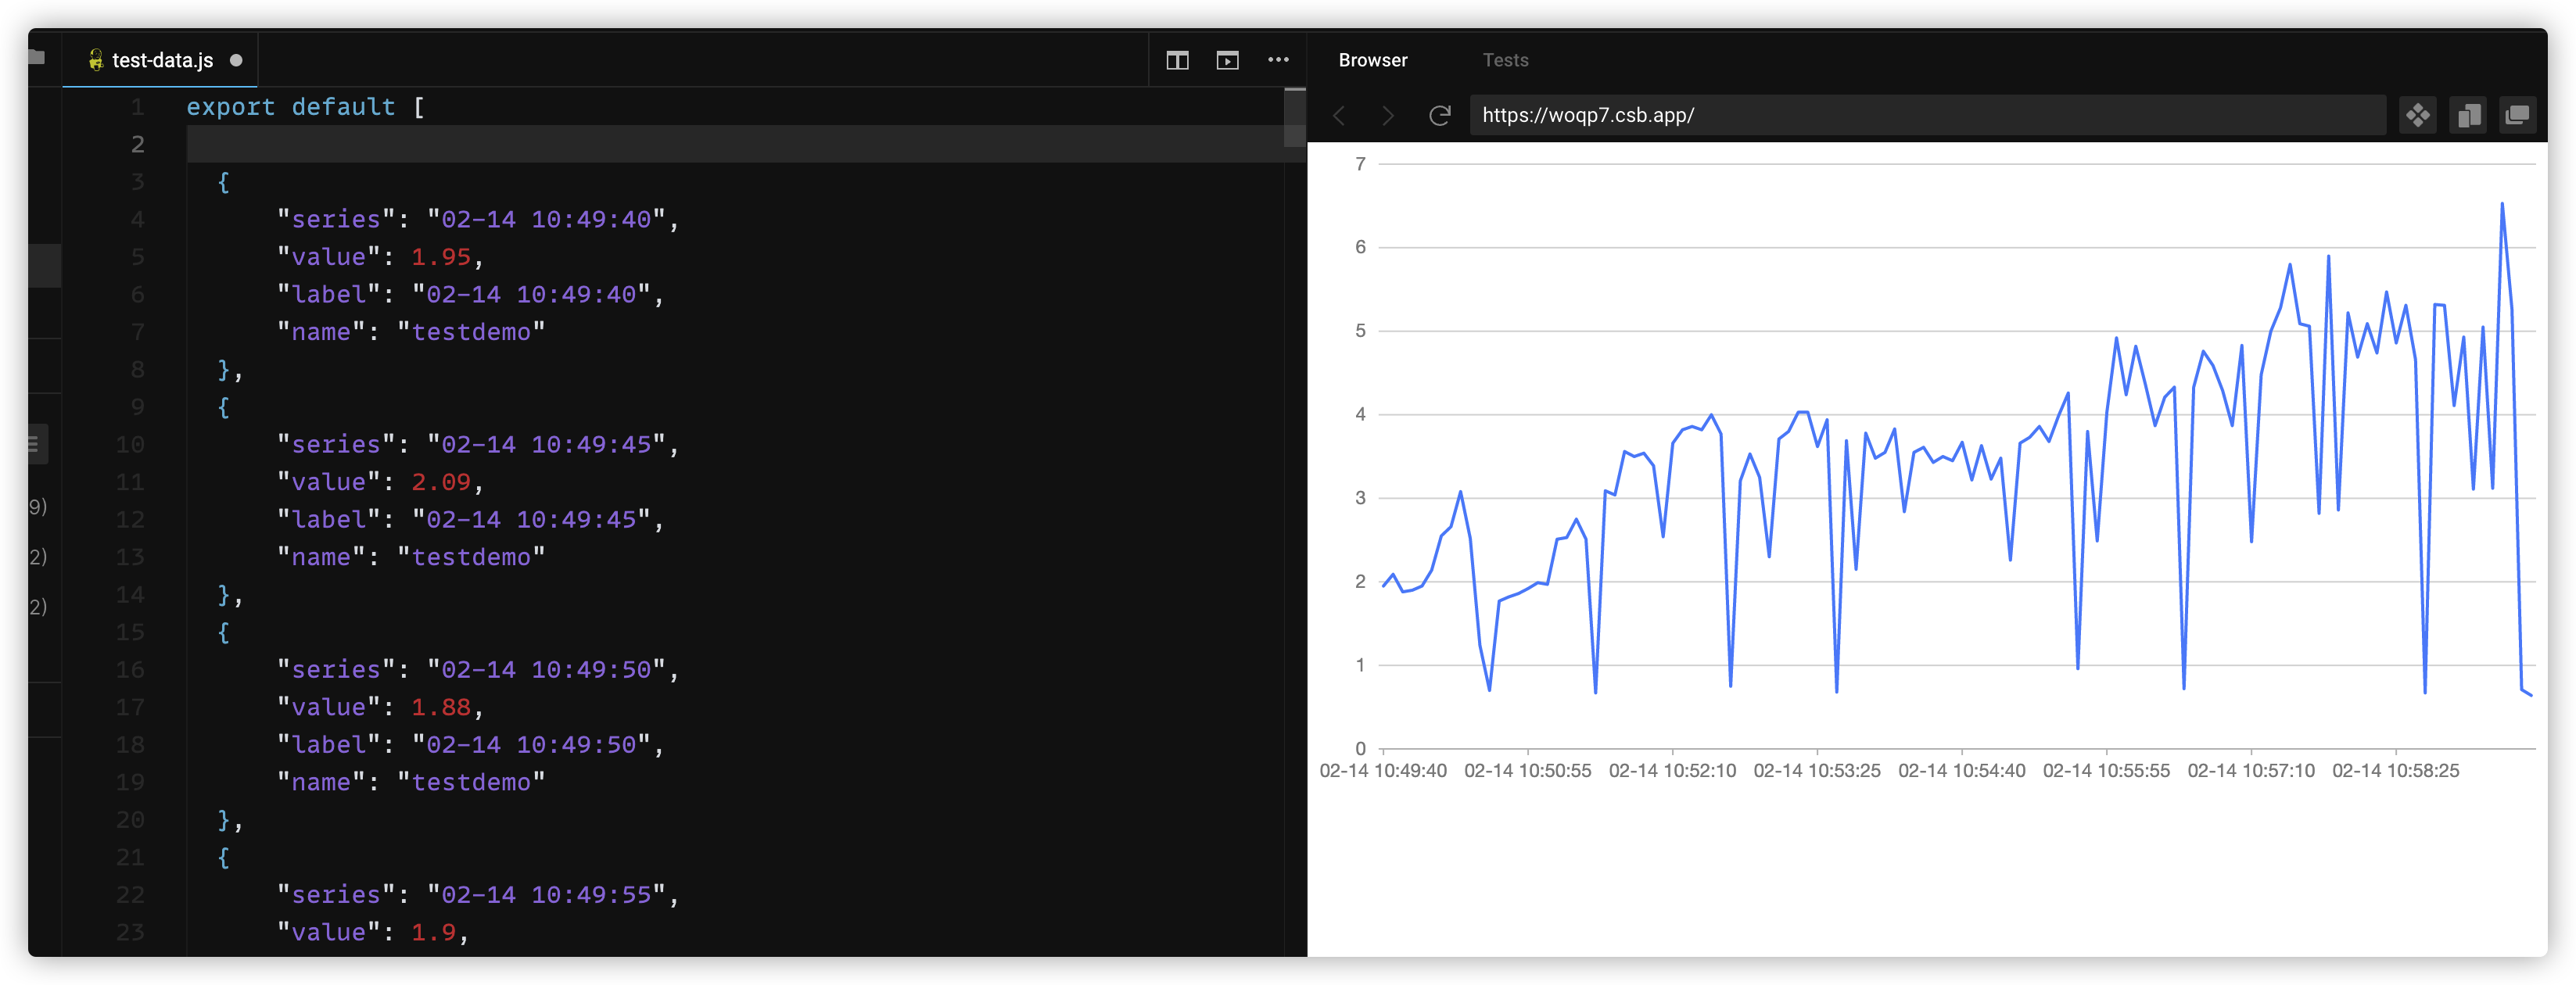
Task: Click the two overlapping pages icon
Action: pyautogui.click(x=2468, y=116)
